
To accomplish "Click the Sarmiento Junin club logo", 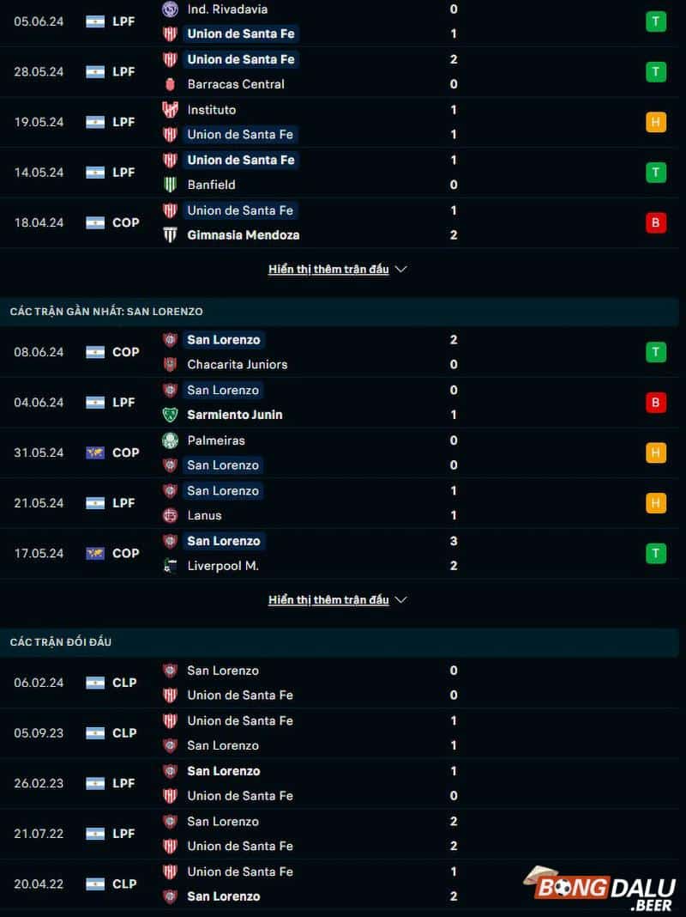I will click(171, 415).
